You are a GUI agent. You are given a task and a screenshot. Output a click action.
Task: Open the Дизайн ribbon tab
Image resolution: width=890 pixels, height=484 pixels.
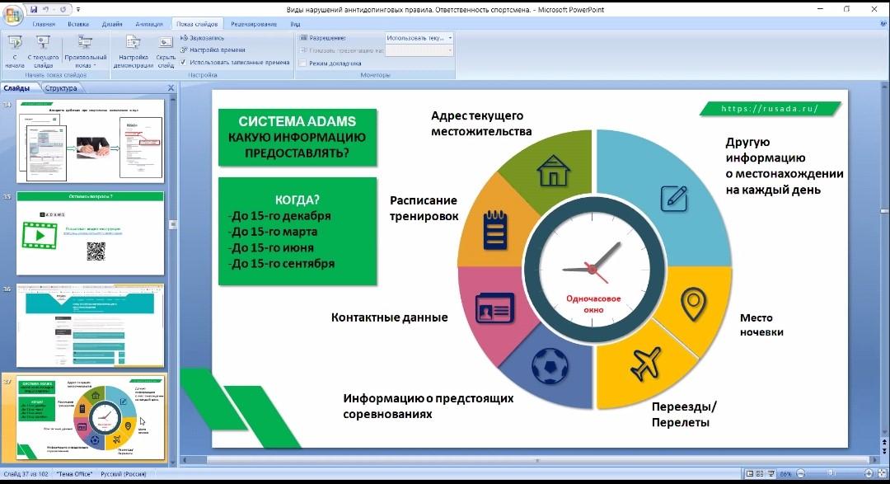112,24
